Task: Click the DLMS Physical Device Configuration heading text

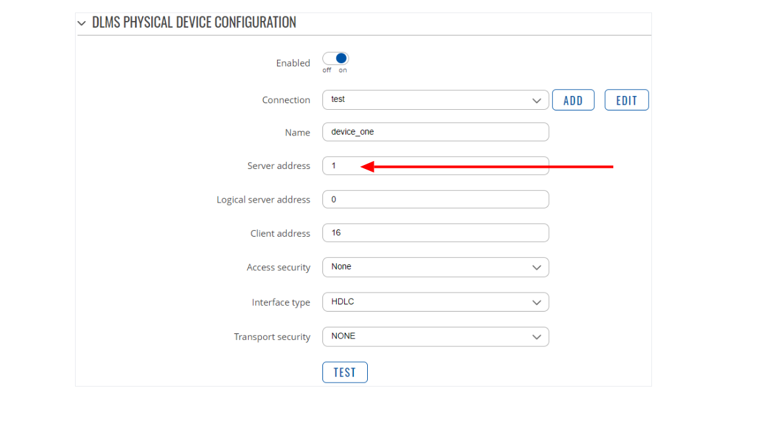Action: click(x=194, y=22)
